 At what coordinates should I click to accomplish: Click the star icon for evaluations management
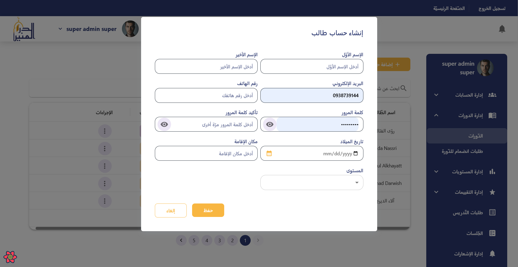(492, 192)
